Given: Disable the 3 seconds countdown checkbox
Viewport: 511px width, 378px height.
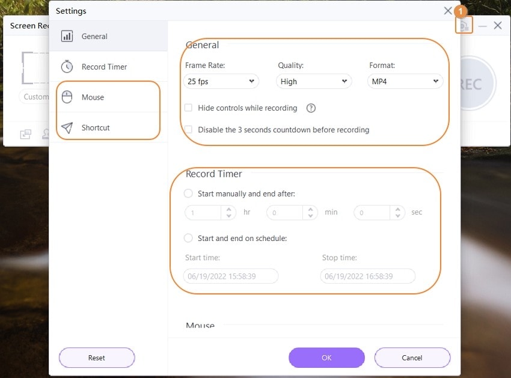Looking at the screenshot, I should (x=188, y=130).
